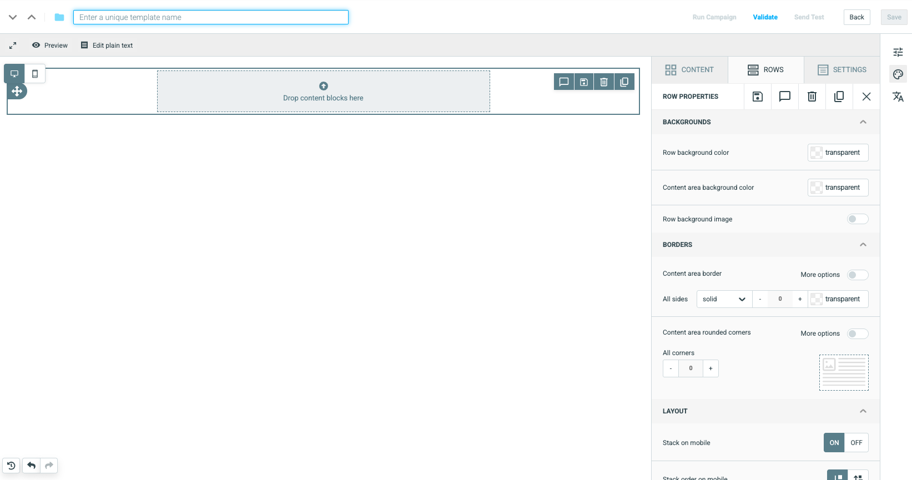This screenshot has width=912, height=480.
Task: Open the All sides border color picker
Action: click(x=838, y=299)
